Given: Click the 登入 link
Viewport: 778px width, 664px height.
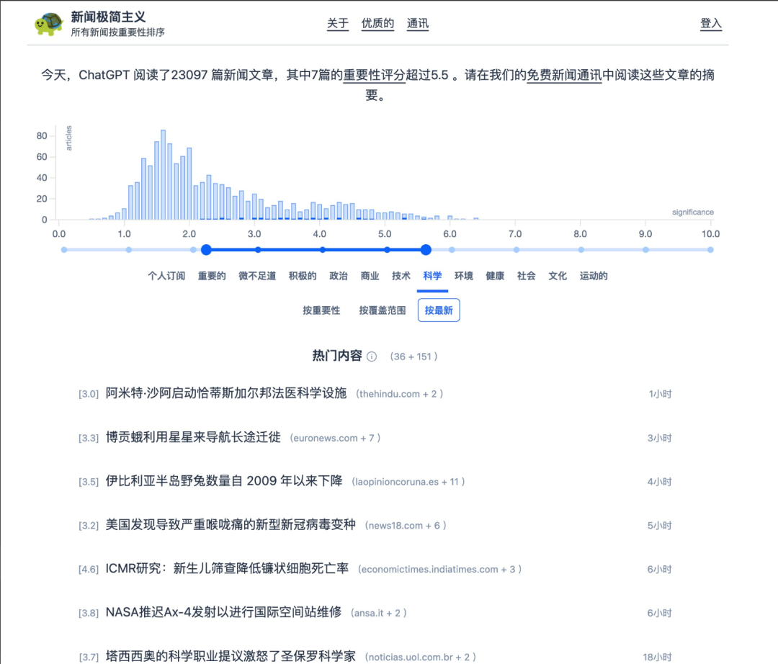Looking at the screenshot, I should pos(710,23).
